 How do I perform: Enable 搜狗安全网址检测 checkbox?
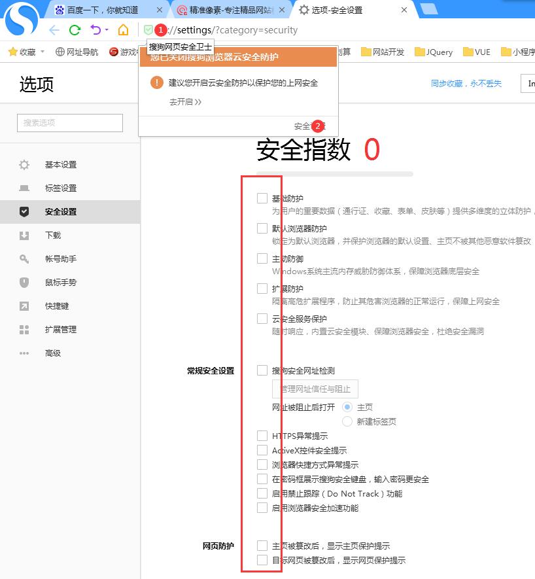262,370
